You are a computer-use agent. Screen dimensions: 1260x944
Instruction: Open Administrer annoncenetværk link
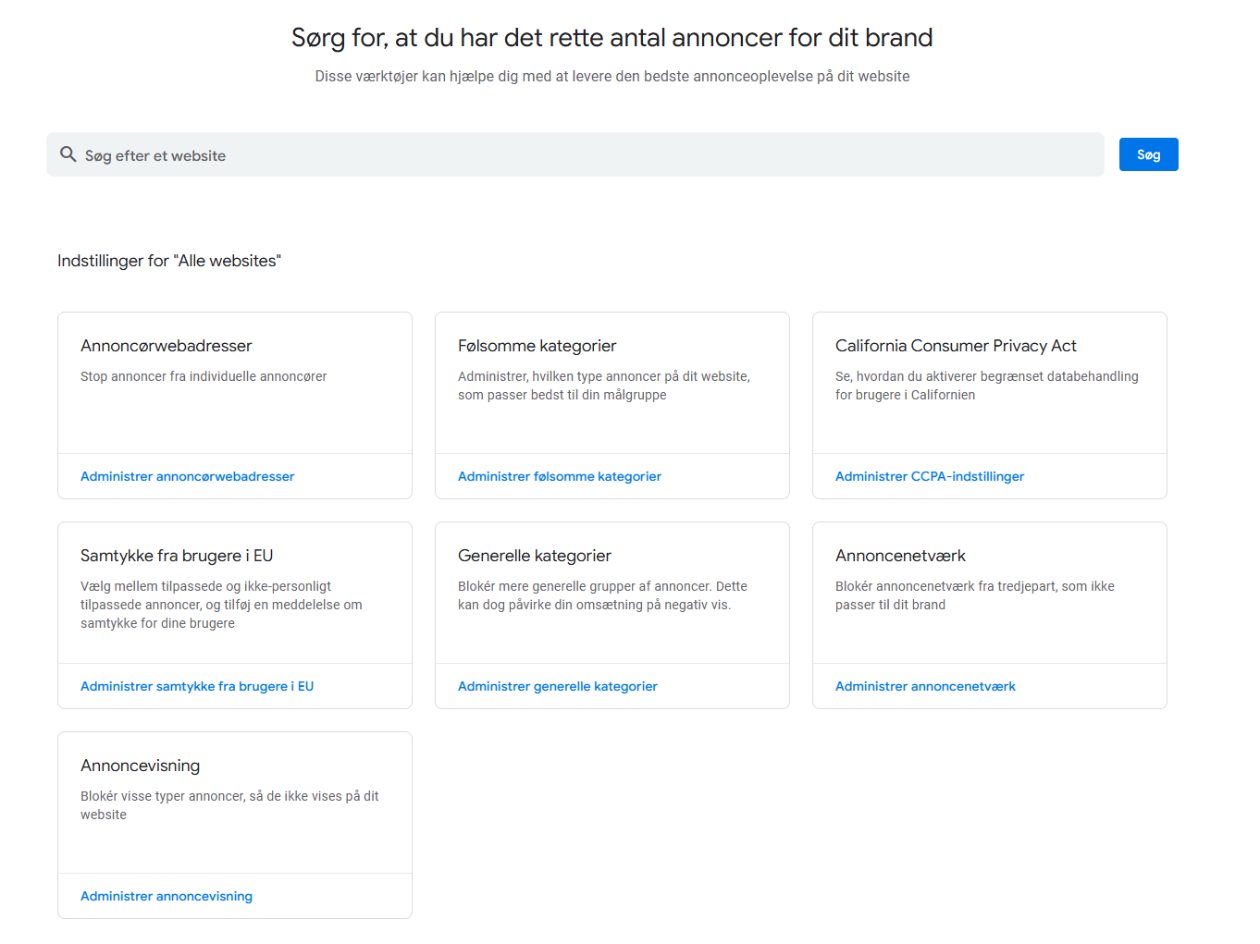tap(924, 686)
